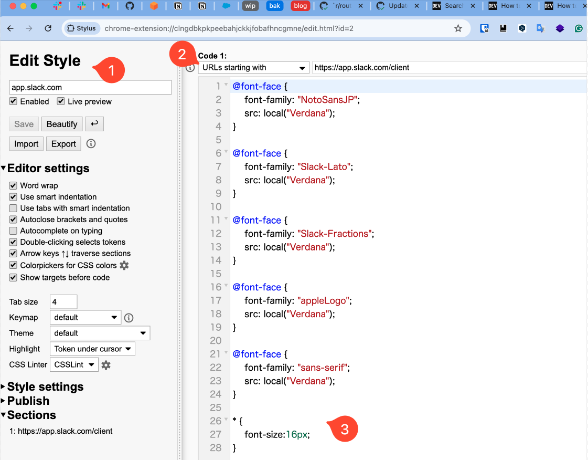Click the Grammarly extension icon
588x460 pixels.
pos(579,28)
